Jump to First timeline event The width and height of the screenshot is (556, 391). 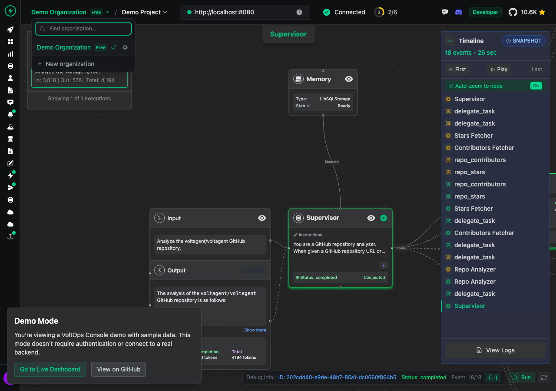click(x=457, y=70)
